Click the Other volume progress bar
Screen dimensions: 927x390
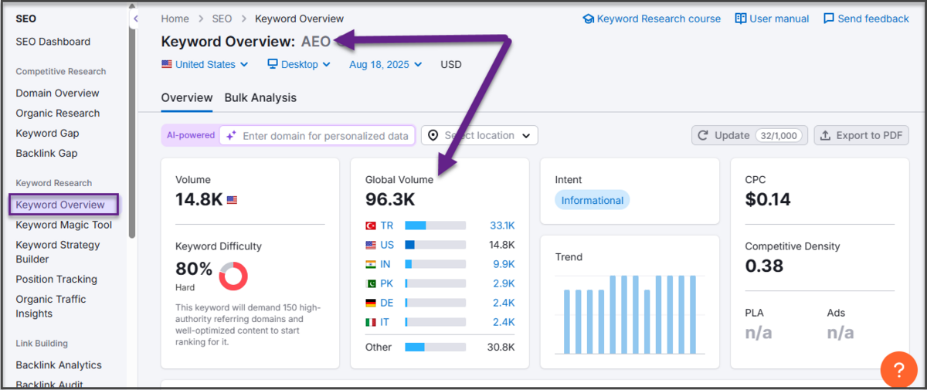[x=436, y=348]
